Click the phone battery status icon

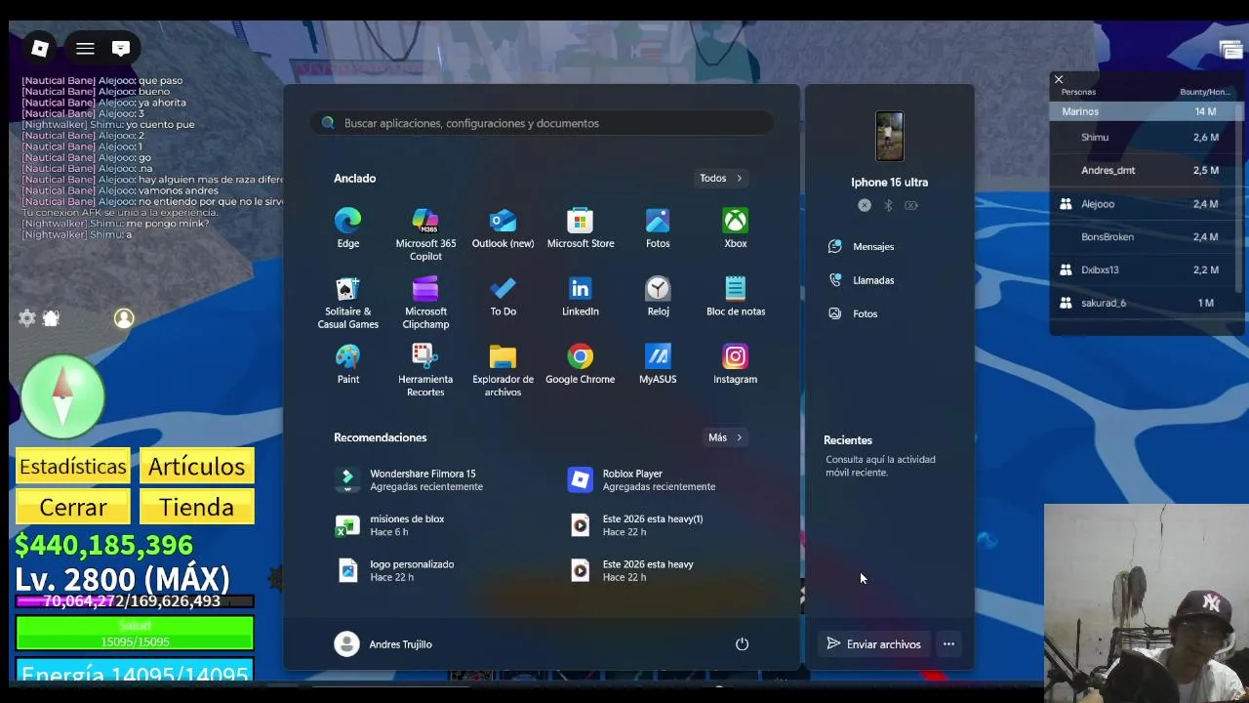tap(911, 205)
